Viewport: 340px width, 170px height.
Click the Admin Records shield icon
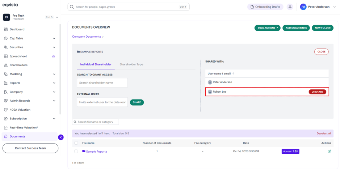(x=6, y=101)
